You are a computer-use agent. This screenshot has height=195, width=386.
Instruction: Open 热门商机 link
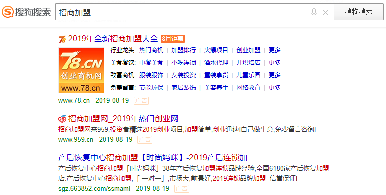click(x=151, y=50)
